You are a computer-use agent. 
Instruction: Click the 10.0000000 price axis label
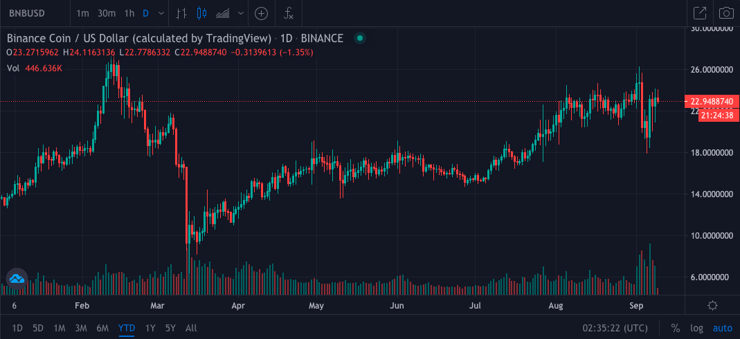coord(711,236)
